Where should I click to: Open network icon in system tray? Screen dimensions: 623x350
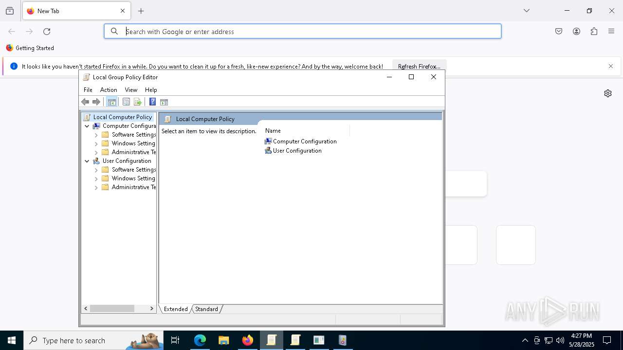pos(549,340)
